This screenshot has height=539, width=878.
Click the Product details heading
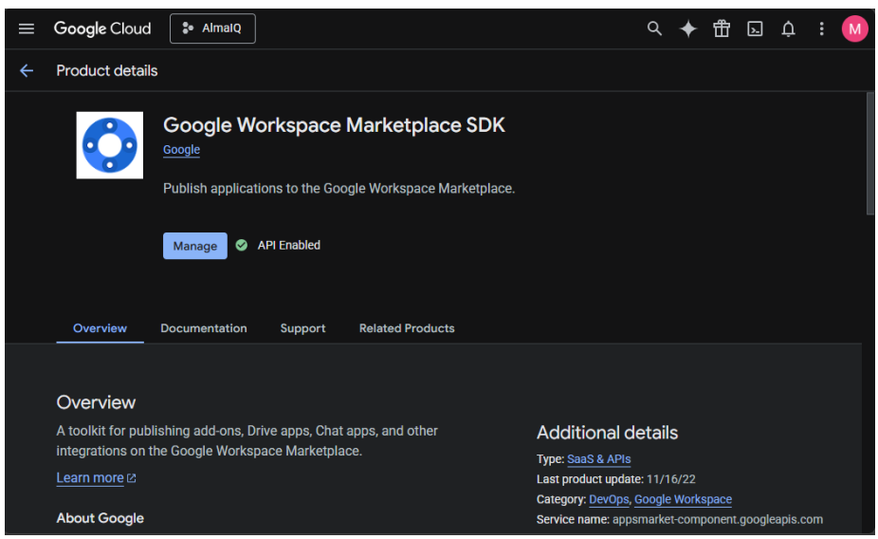[x=107, y=70]
